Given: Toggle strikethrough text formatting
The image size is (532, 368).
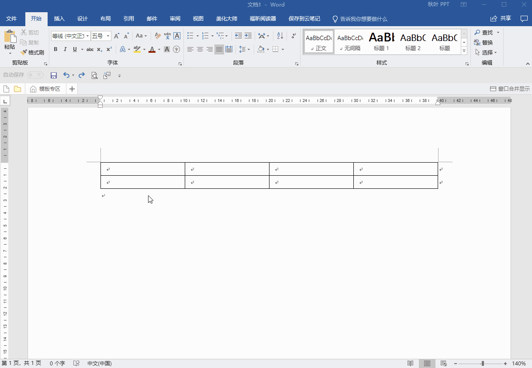Looking at the screenshot, I should tap(90, 49).
